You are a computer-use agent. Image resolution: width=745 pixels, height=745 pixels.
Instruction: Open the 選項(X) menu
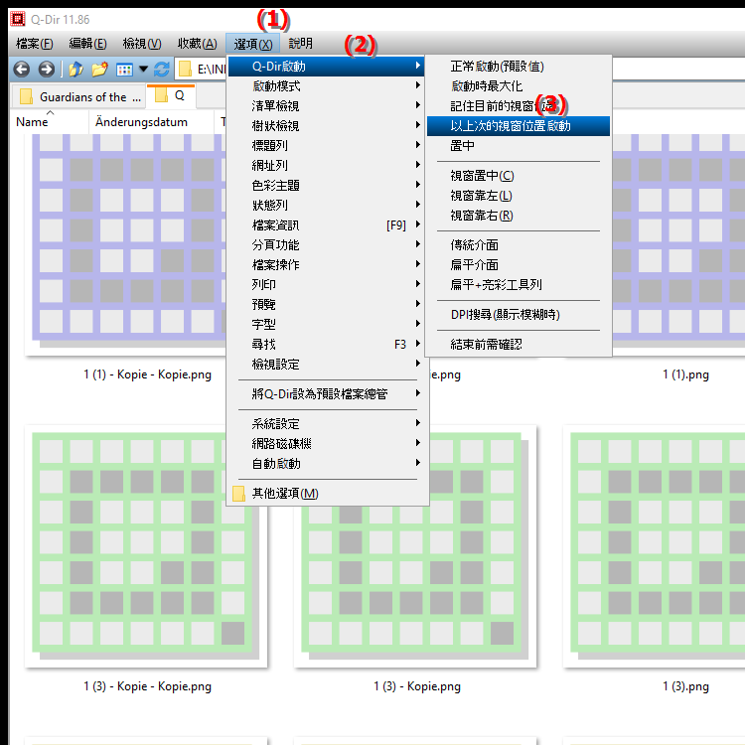[252, 44]
